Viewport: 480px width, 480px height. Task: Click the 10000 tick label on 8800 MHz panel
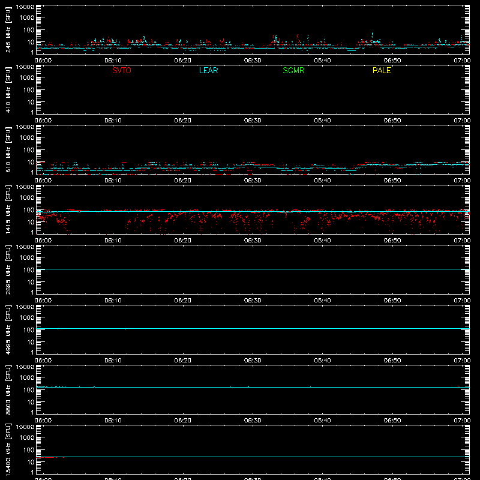(x=25, y=367)
